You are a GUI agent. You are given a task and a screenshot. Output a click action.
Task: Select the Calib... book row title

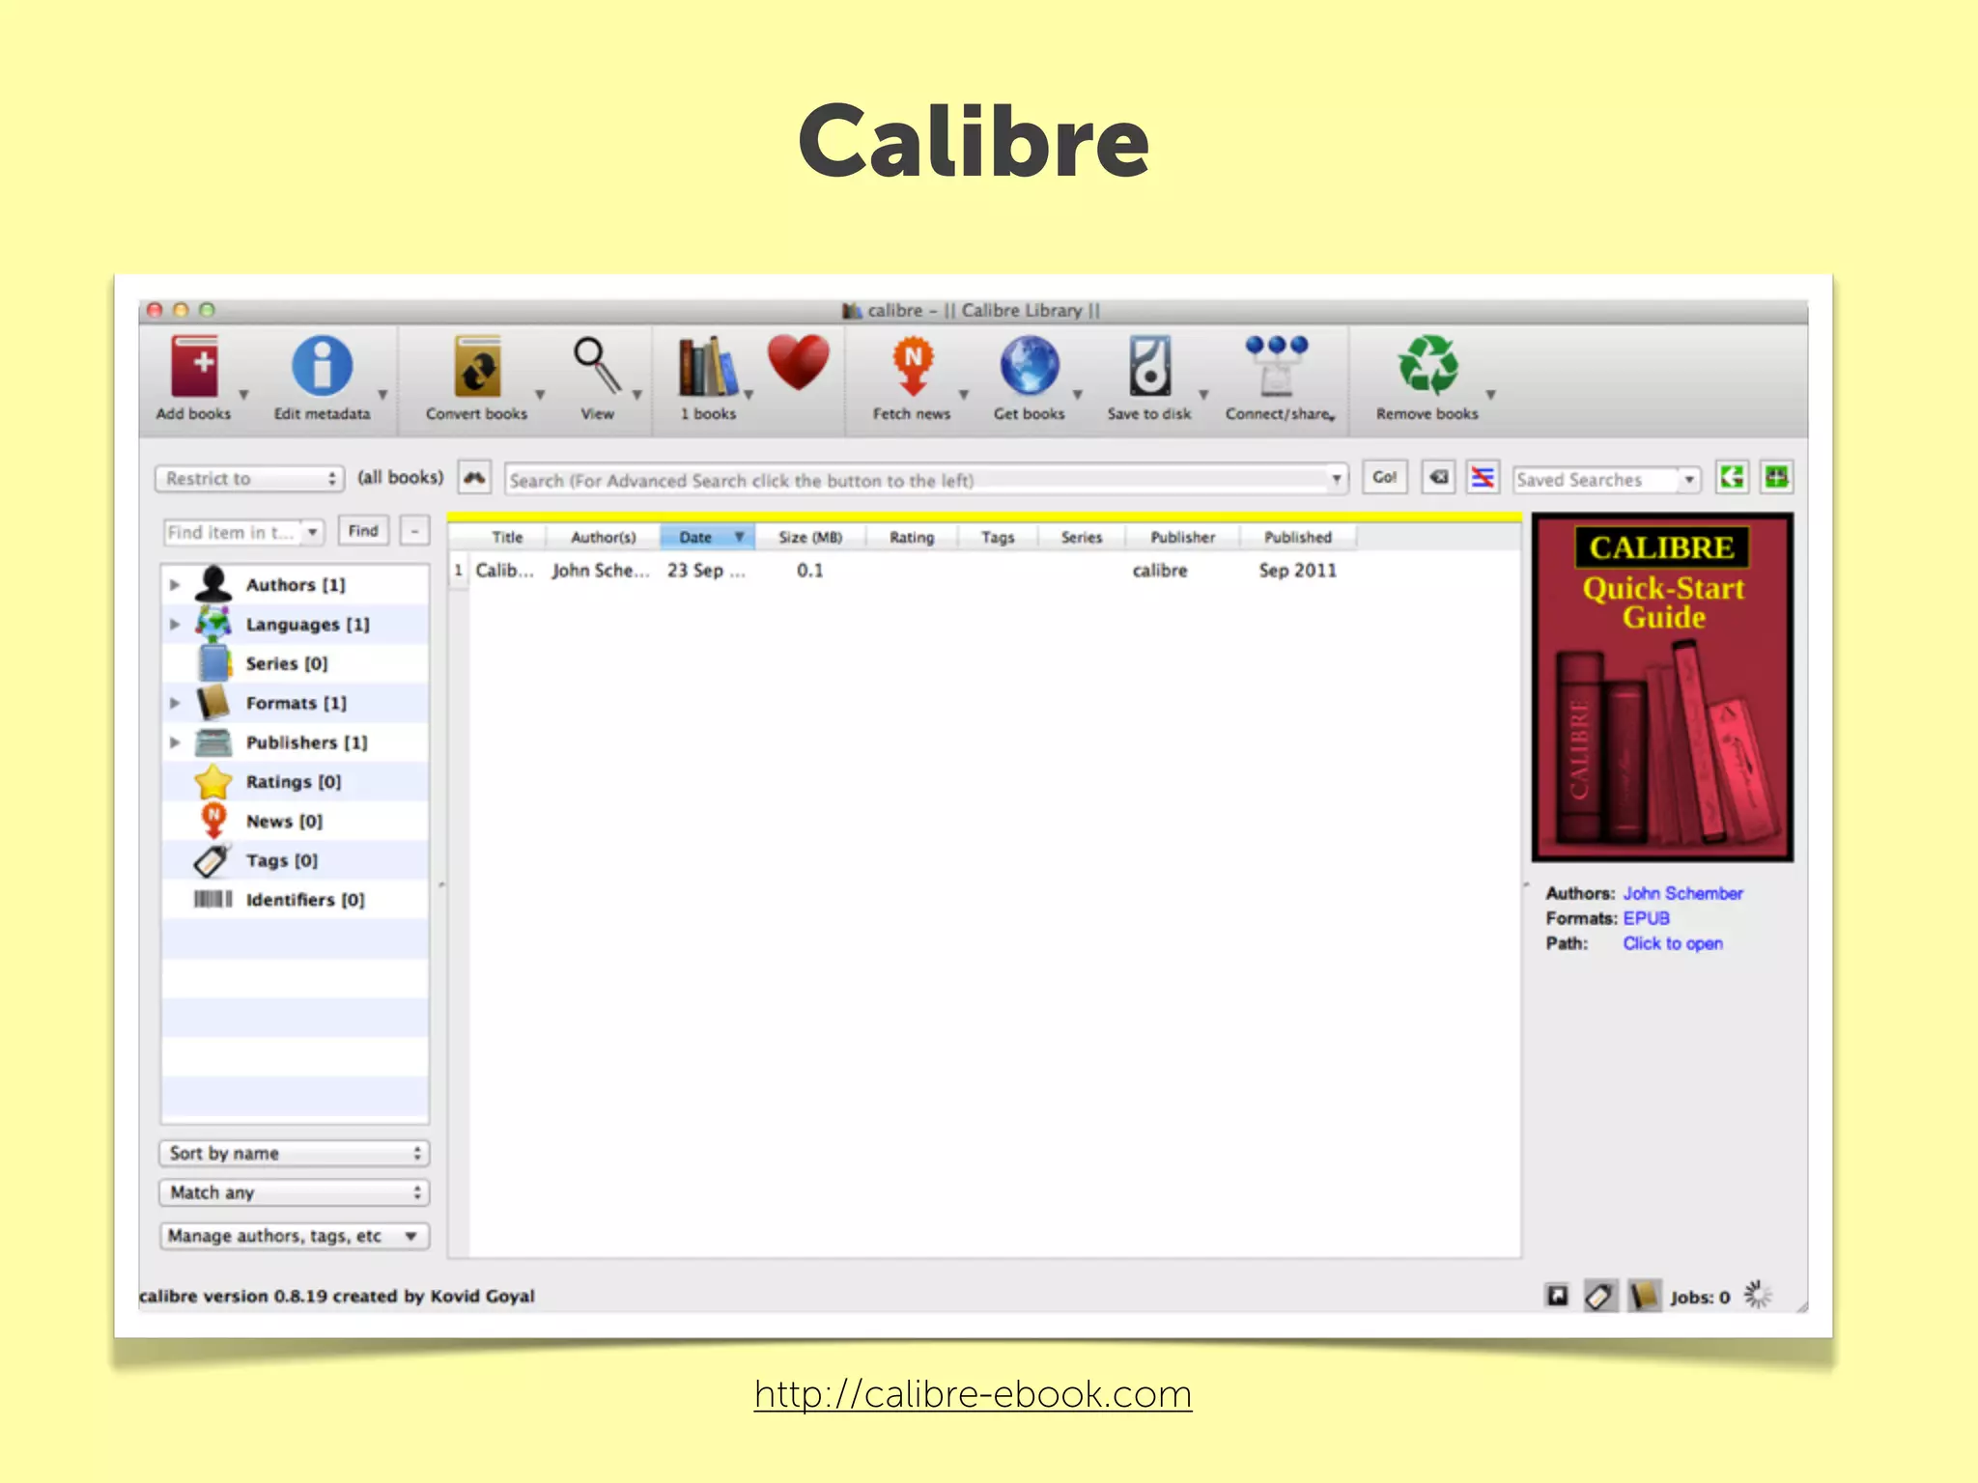click(504, 571)
